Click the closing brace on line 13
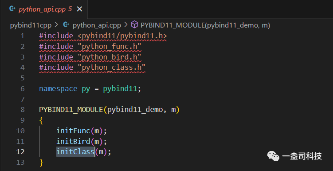Screen dimensions: 333x171 click(41, 162)
